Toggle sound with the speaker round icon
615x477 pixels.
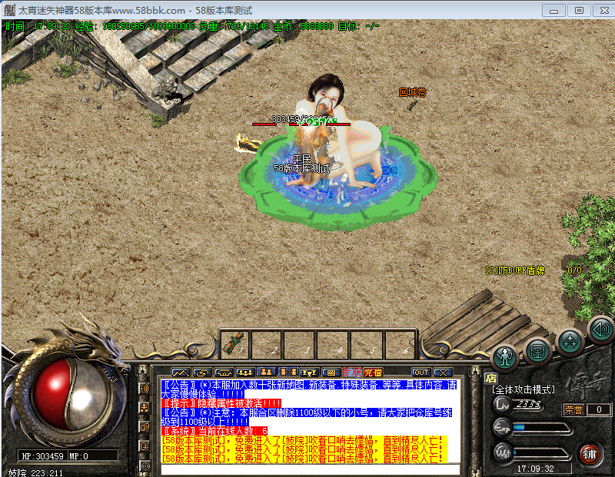pyautogui.click(x=602, y=330)
